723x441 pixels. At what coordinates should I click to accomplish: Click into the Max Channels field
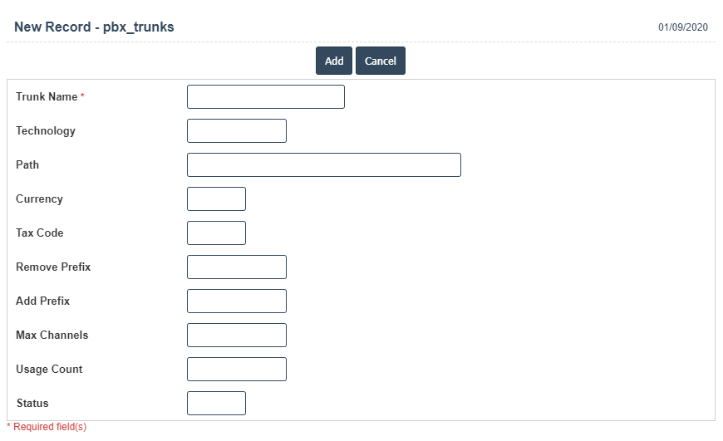[237, 336]
